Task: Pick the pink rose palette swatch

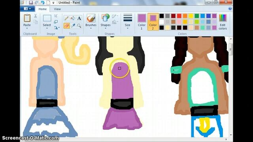Action: point(179,22)
